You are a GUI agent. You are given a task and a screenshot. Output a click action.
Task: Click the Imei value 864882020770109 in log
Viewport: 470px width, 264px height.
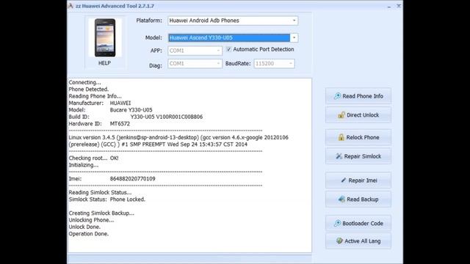pyautogui.click(x=132, y=179)
